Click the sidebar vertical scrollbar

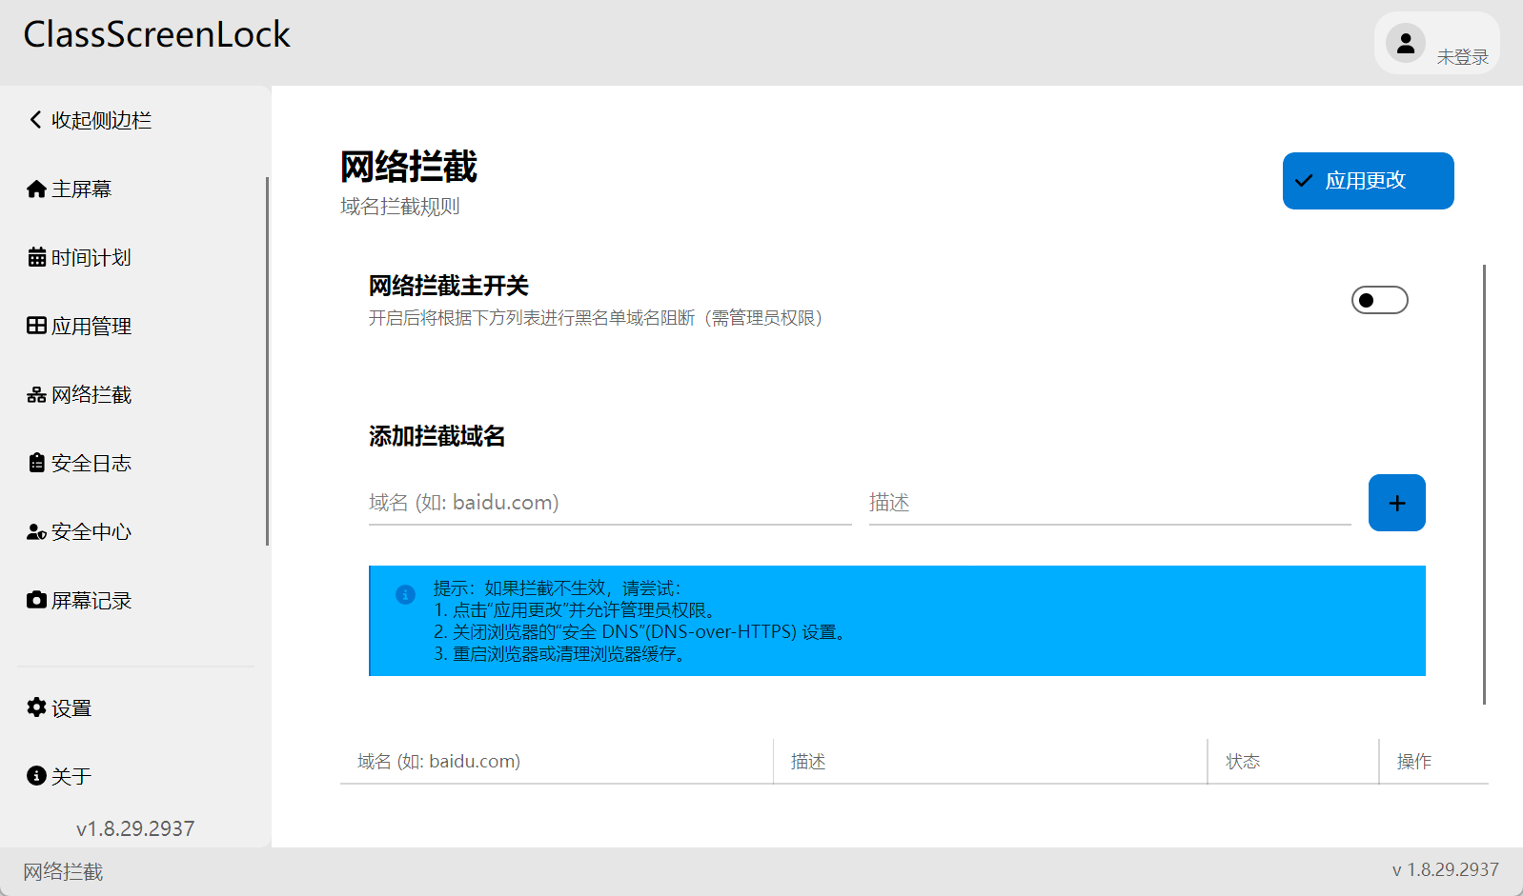[x=267, y=362]
